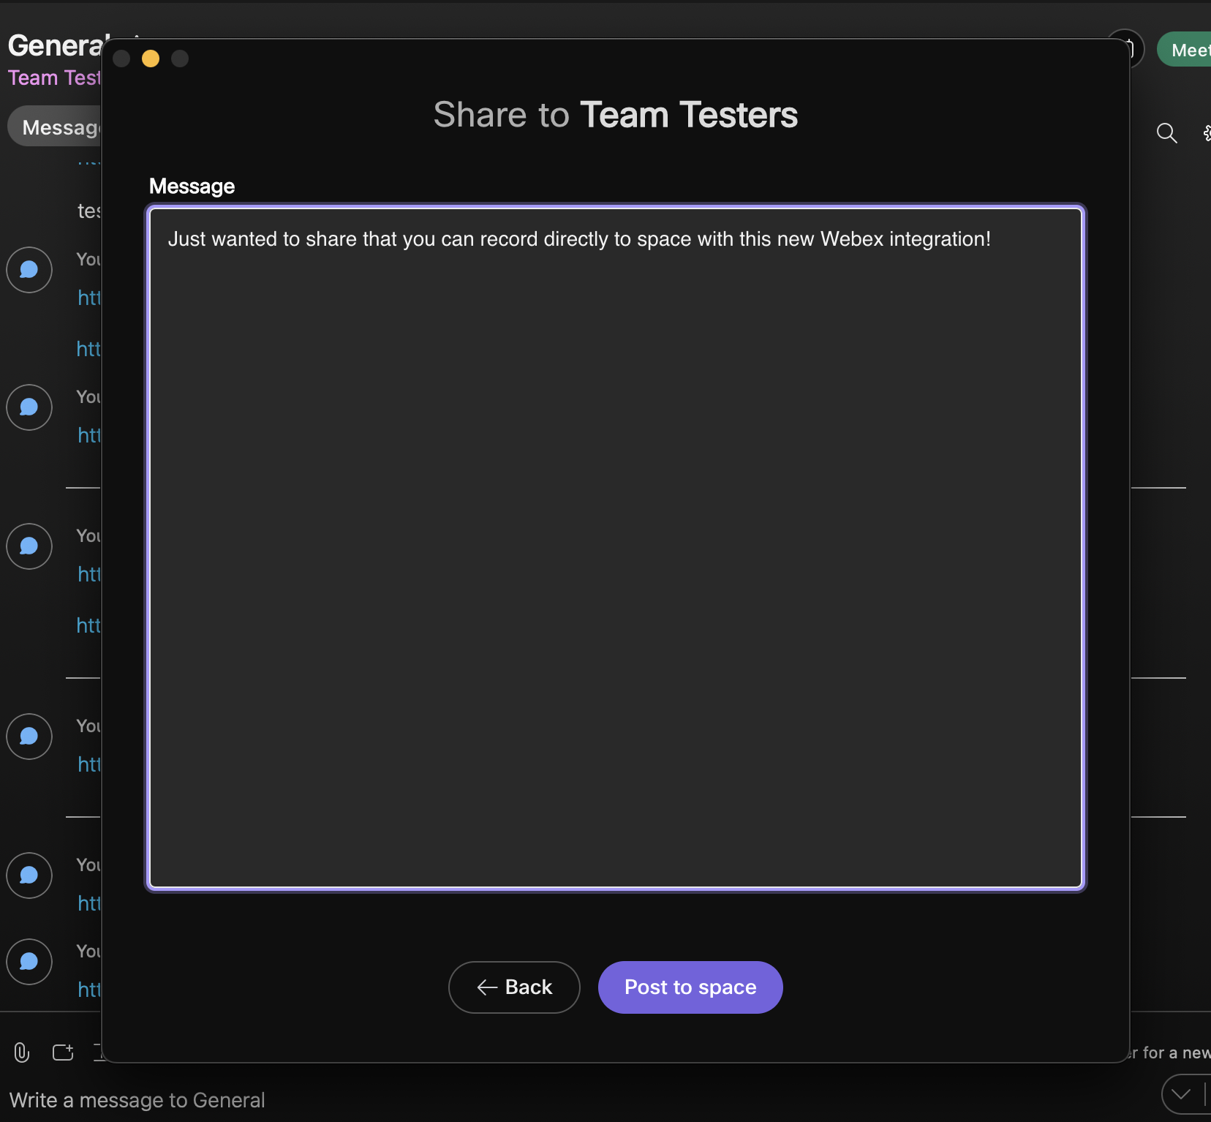The image size is (1211, 1122).
Task: Click the screen capture icon in composer
Action: click(64, 1053)
